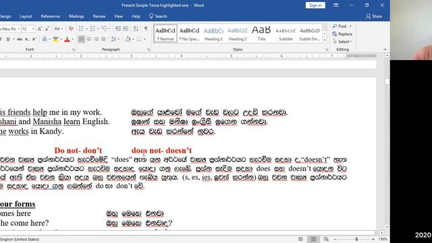Open the Layout tab
This screenshot has width=432, height=243.
[x=26, y=16]
